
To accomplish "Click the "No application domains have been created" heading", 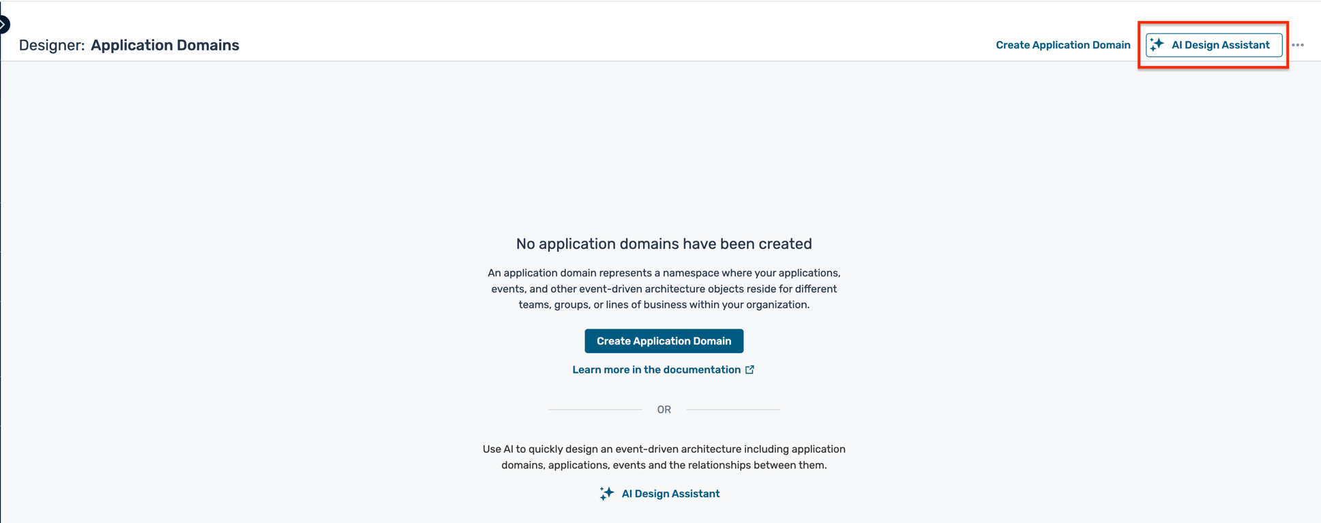I will [x=664, y=244].
